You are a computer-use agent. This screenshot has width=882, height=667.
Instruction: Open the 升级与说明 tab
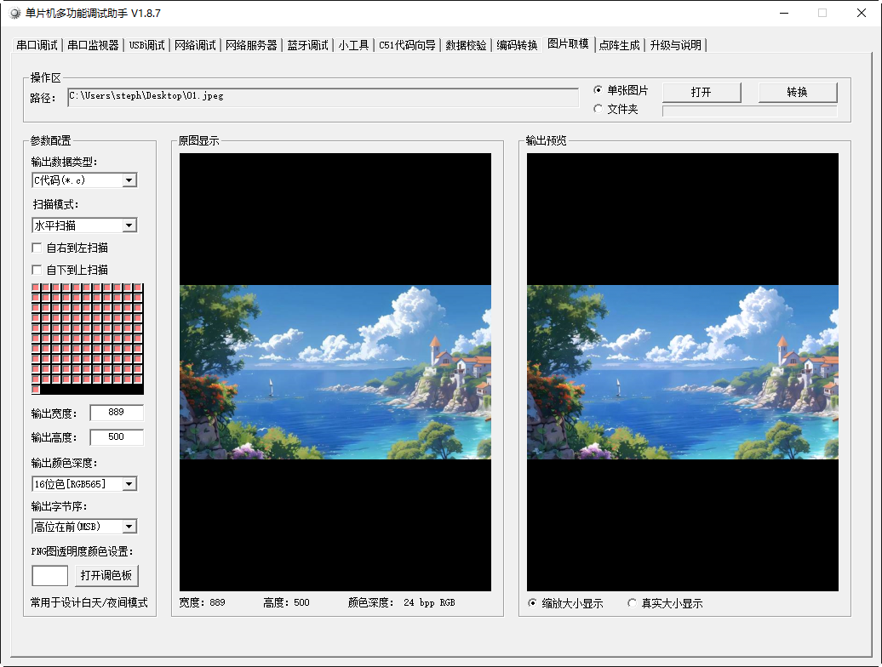[676, 45]
